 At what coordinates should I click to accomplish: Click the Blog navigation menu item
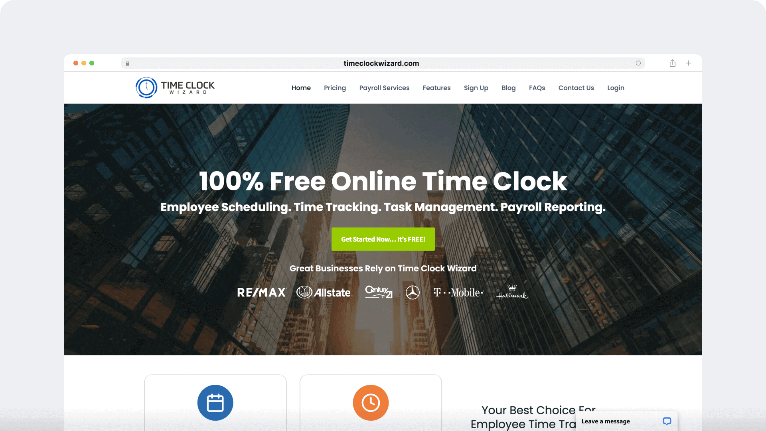[x=509, y=88]
